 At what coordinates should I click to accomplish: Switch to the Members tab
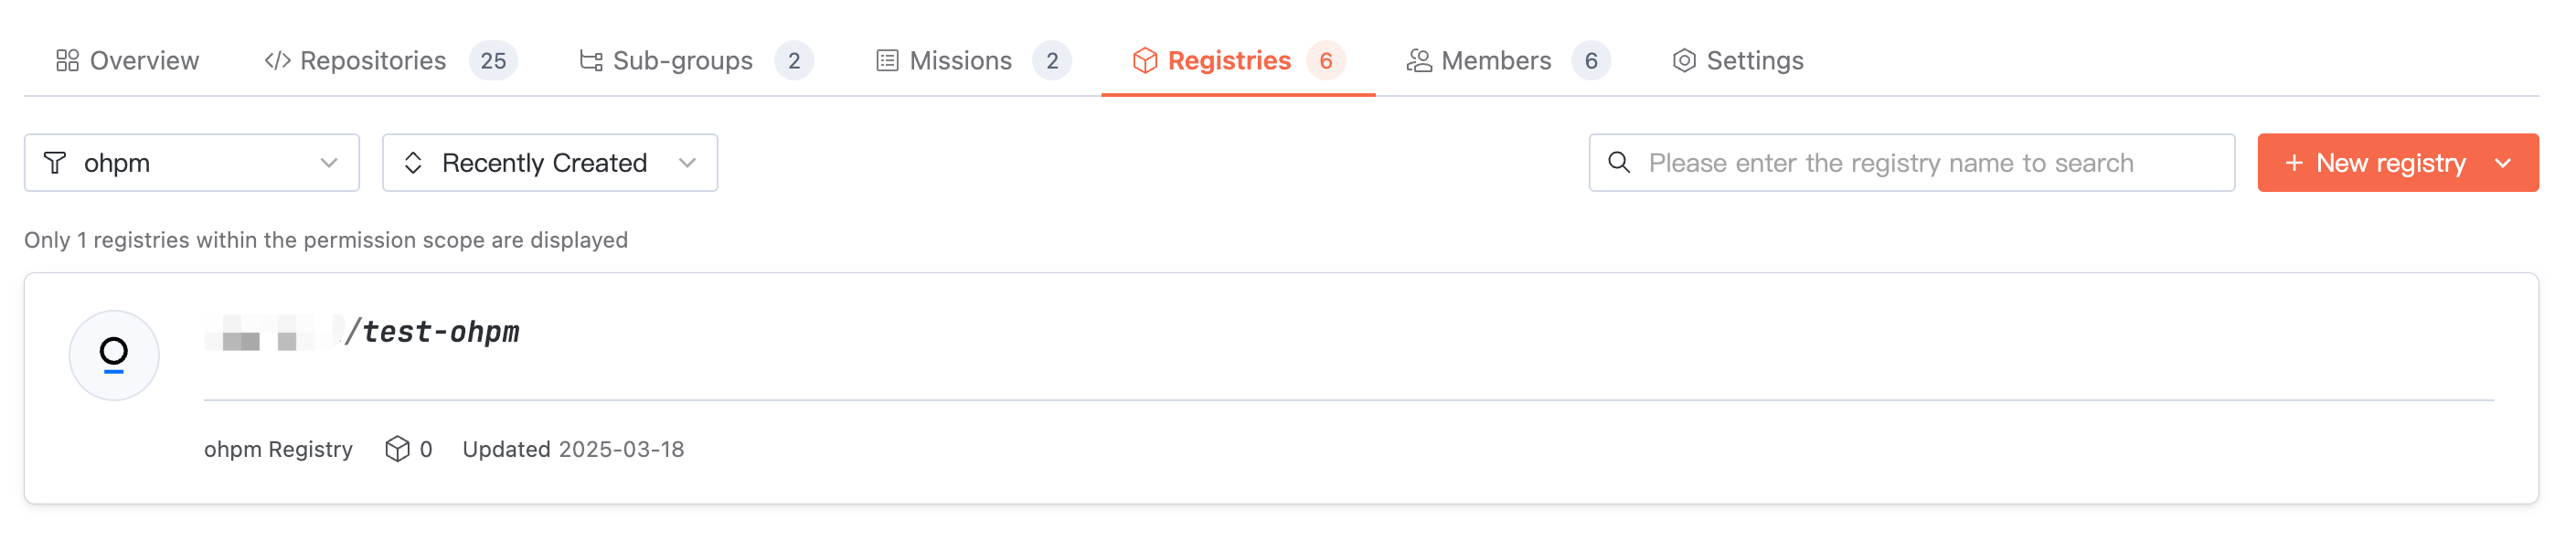click(1496, 61)
